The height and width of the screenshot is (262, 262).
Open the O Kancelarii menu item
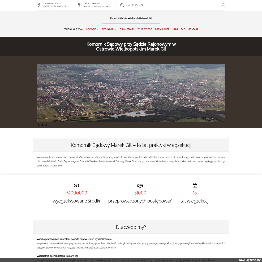[127, 29]
